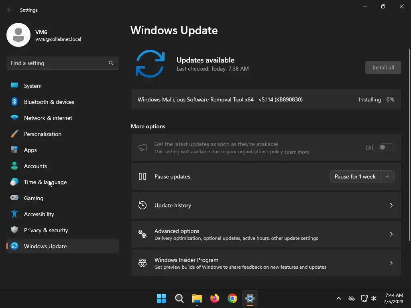Click the search magnifier in Find a setting

[x=111, y=63]
